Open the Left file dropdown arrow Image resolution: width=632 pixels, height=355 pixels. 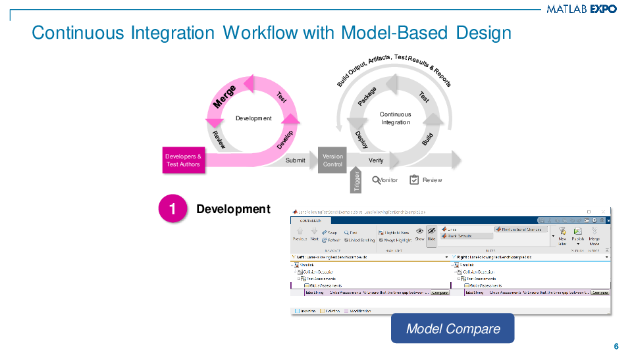tap(446, 257)
